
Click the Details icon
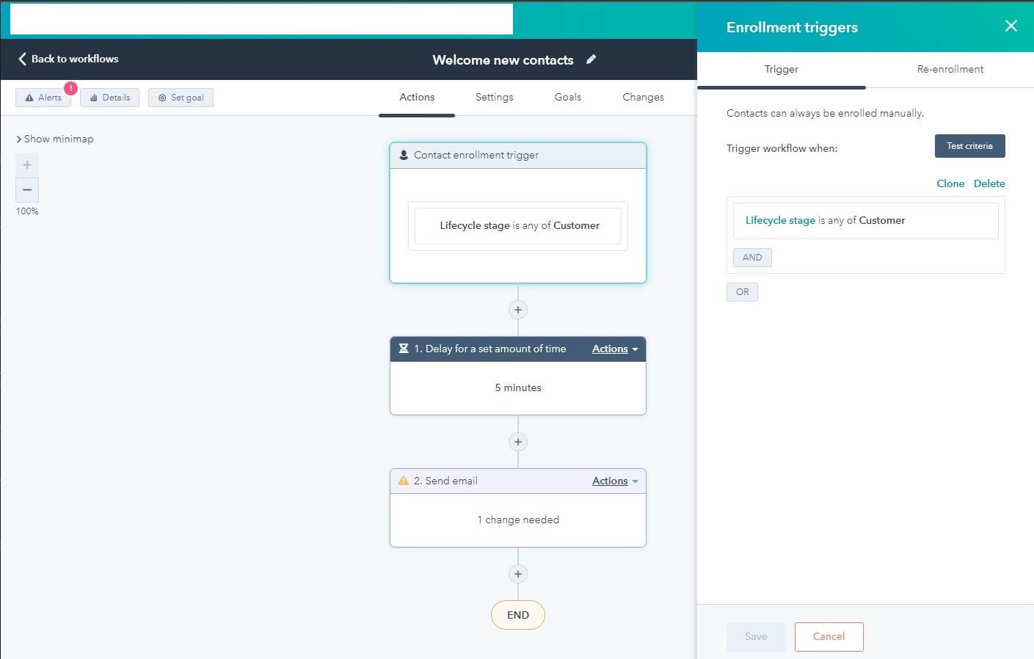coord(109,97)
